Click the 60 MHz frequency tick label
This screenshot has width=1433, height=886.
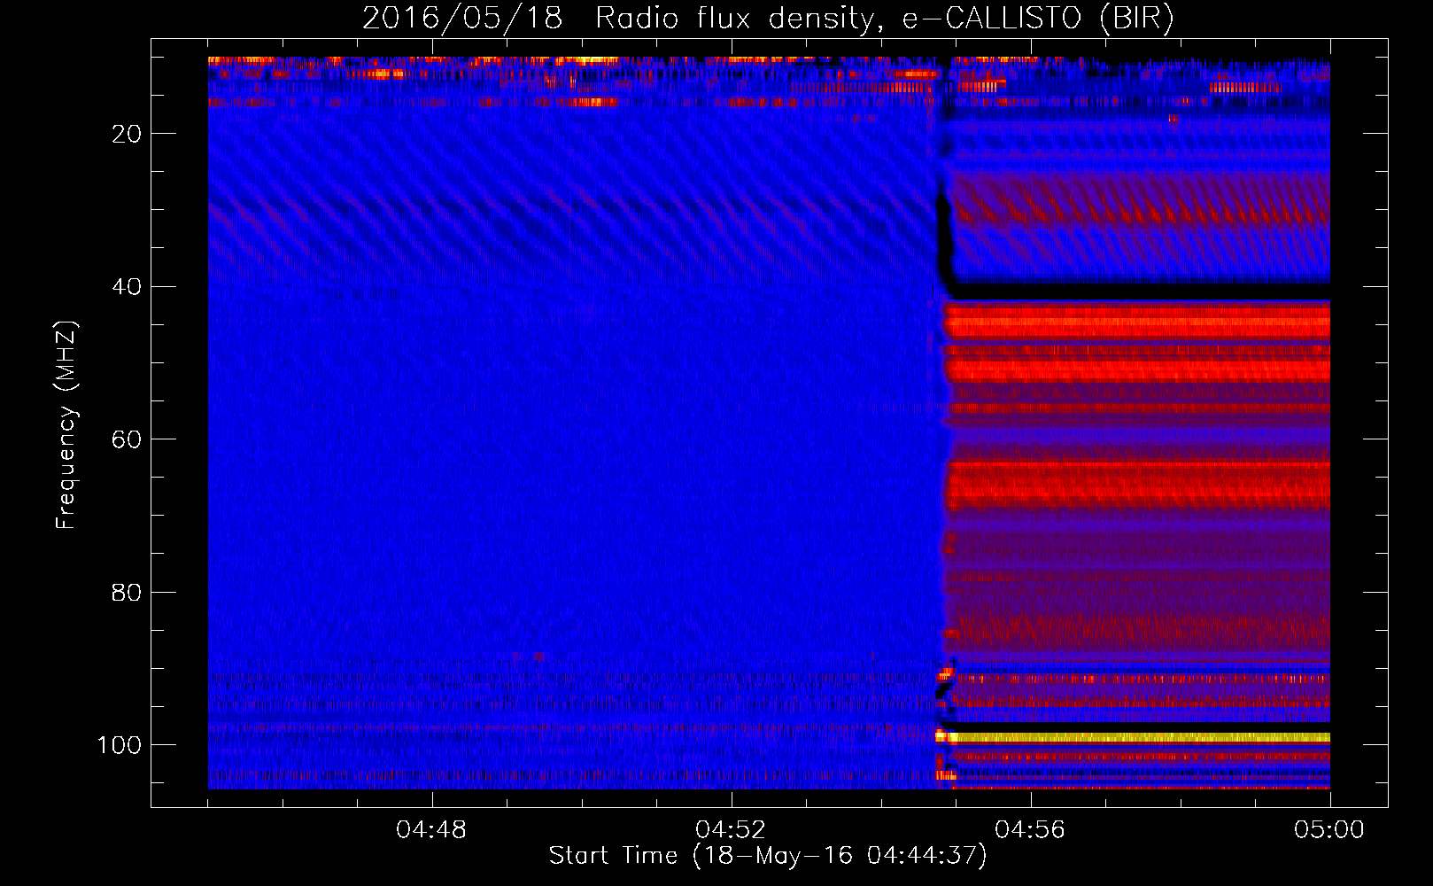coord(127,439)
